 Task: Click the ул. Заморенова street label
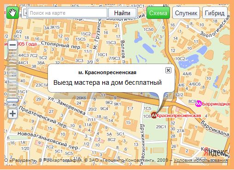pos(66,106)
